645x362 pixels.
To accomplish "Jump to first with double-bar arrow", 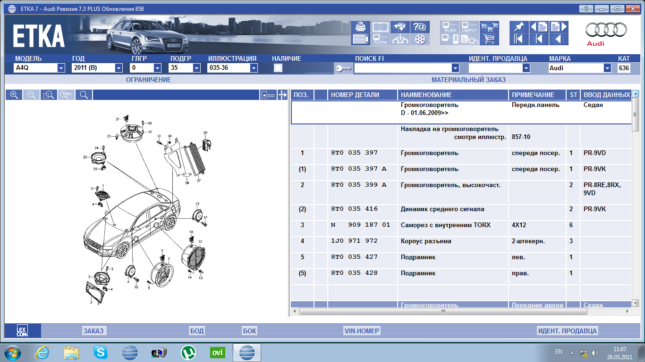I will pos(519,39).
